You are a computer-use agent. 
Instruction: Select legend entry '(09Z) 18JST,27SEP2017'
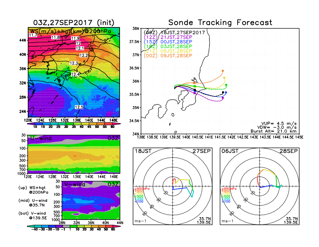[x=174, y=33]
